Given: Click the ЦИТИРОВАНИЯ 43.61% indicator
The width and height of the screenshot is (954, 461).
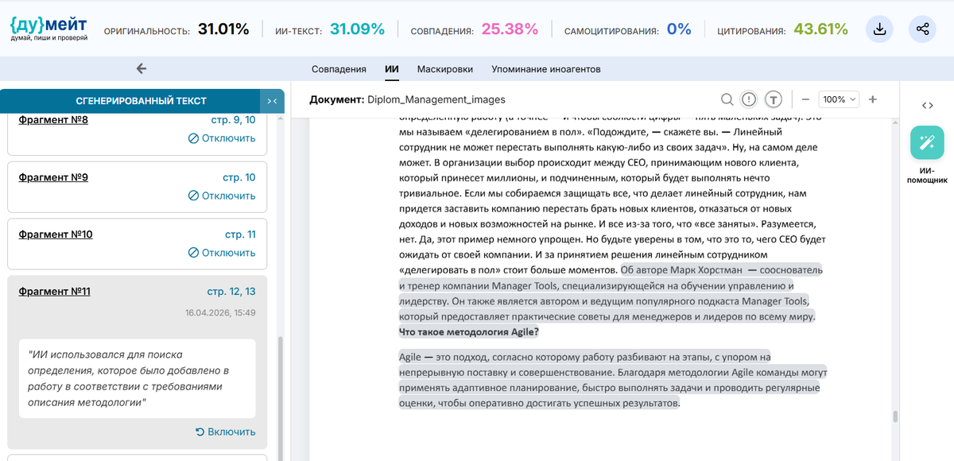Looking at the screenshot, I should (x=782, y=30).
